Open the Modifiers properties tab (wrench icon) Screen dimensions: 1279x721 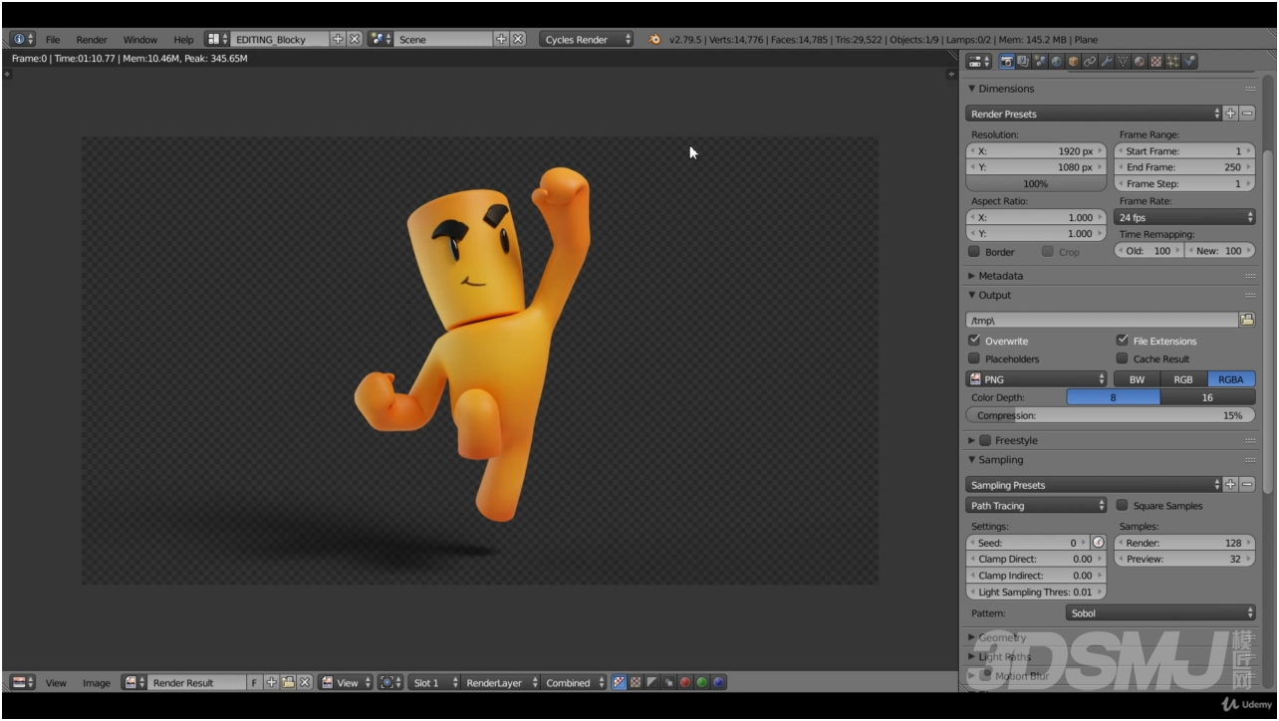pyautogui.click(x=1106, y=62)
